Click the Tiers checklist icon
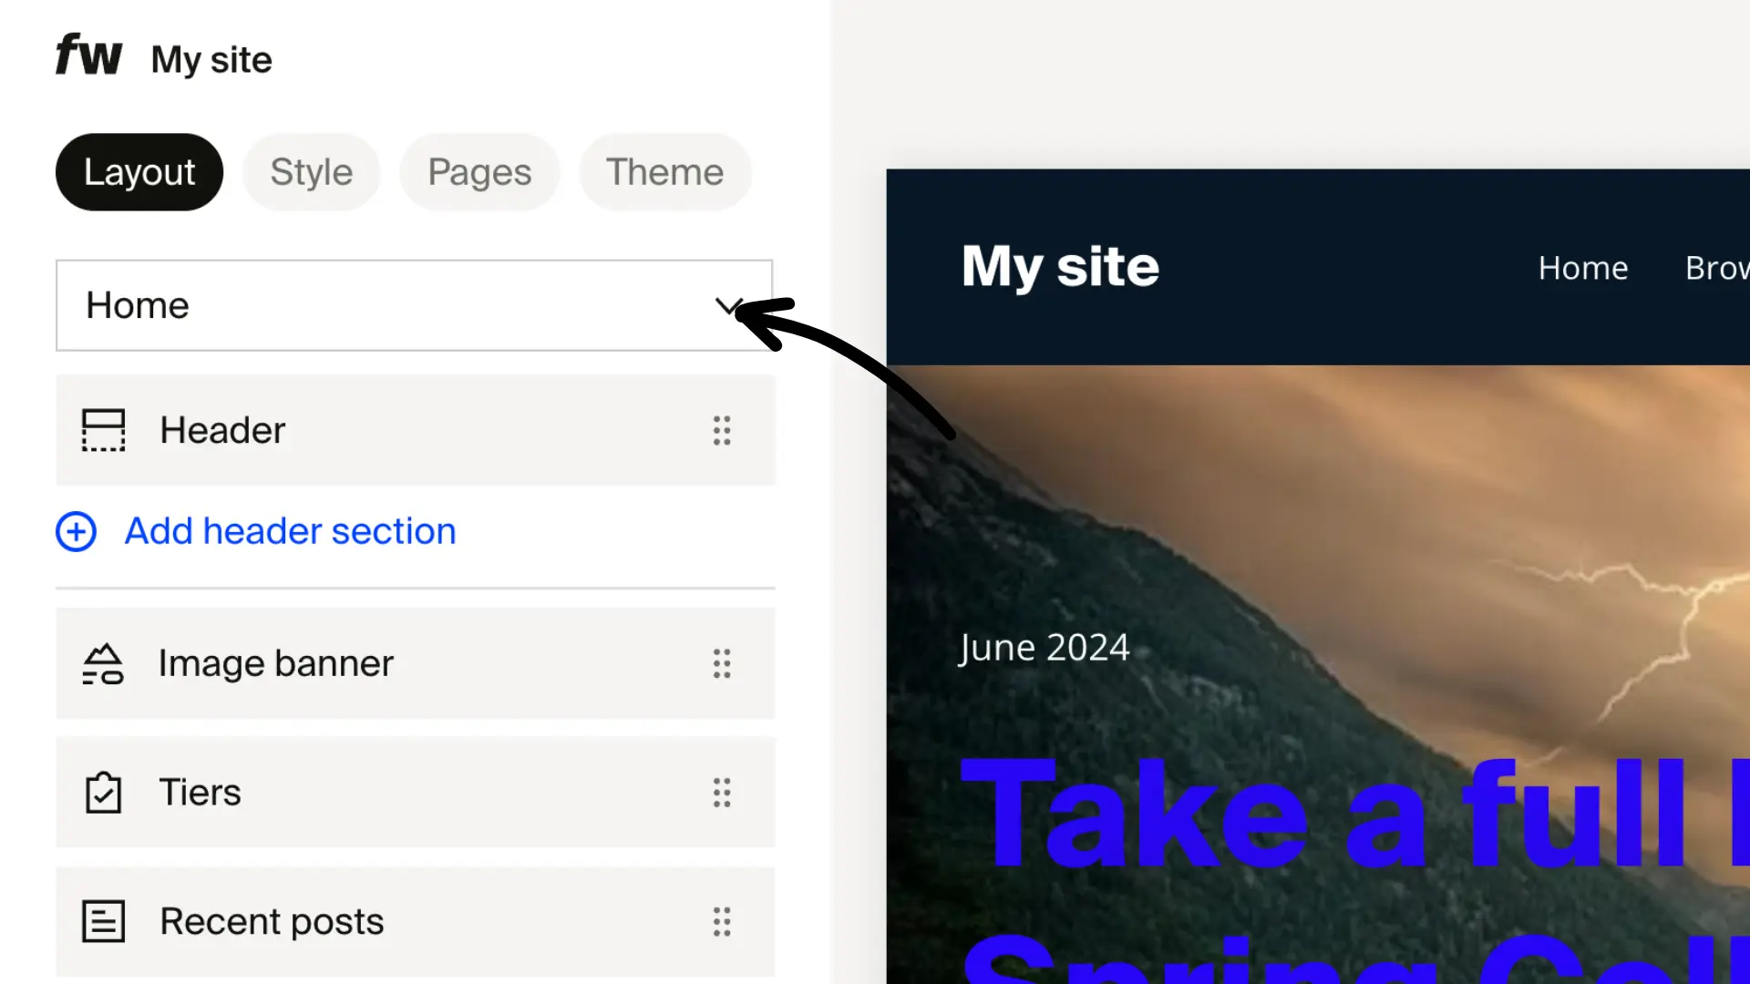 tap(103, 793)
